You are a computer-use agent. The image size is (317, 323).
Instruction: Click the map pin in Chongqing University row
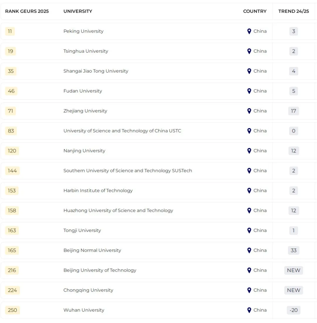click(249, 290)
